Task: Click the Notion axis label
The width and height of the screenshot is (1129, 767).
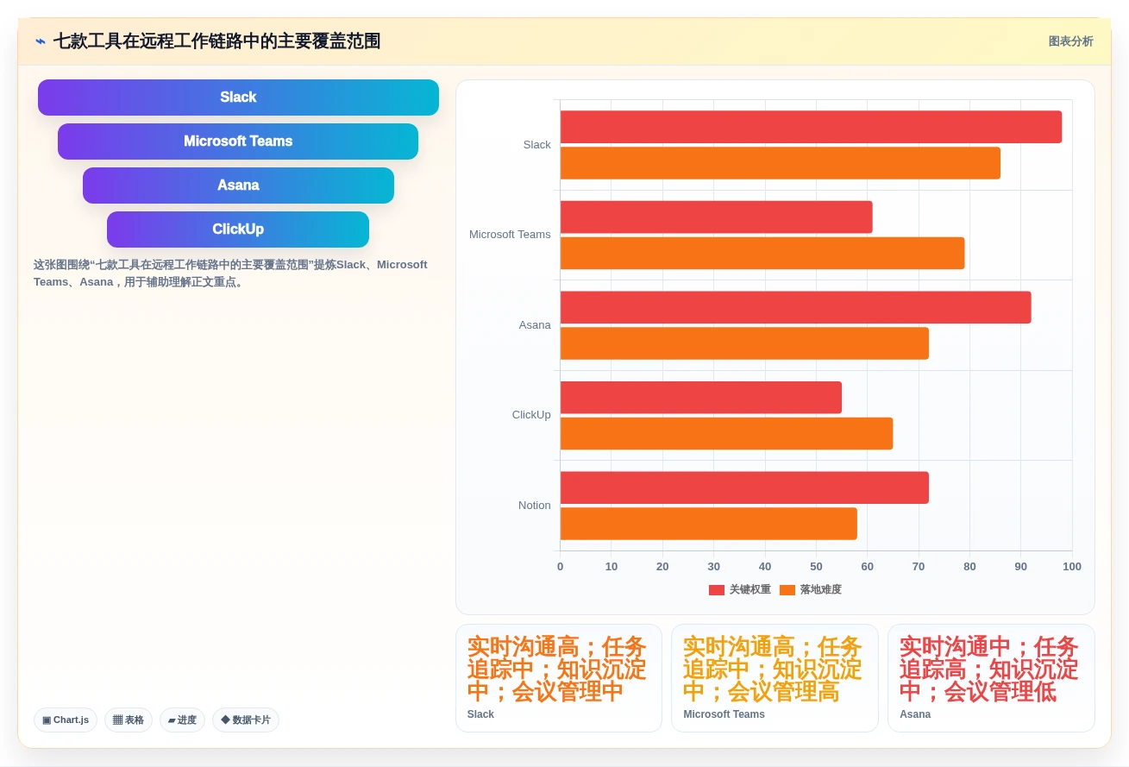Action: pos(535,506)
